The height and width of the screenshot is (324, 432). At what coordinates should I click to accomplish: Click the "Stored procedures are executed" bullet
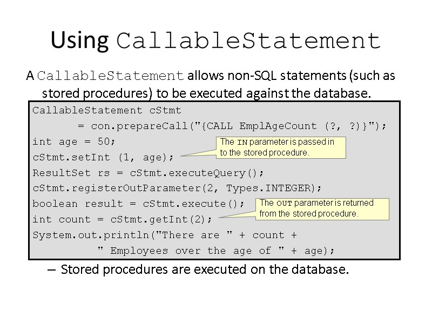(205, 269)
